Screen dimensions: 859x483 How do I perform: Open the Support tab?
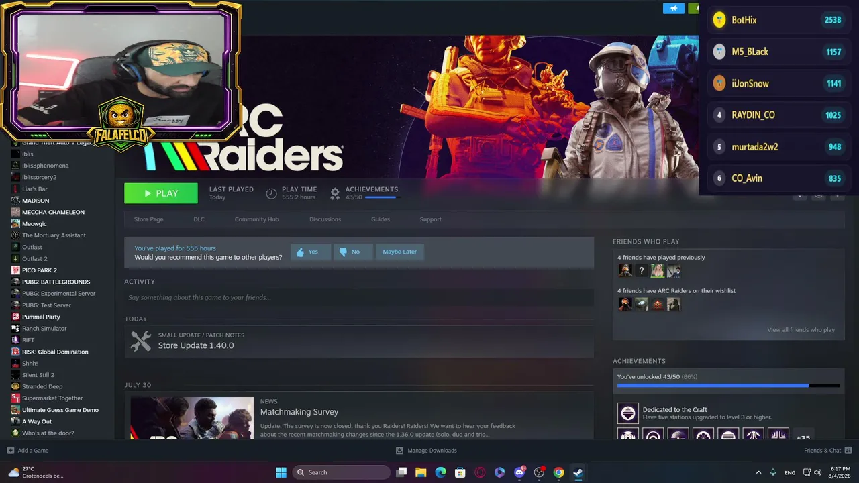(x=430, y=219)
